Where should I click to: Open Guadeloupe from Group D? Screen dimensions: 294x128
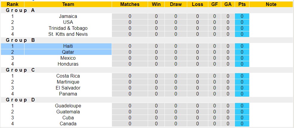click(x=68, y=106)
